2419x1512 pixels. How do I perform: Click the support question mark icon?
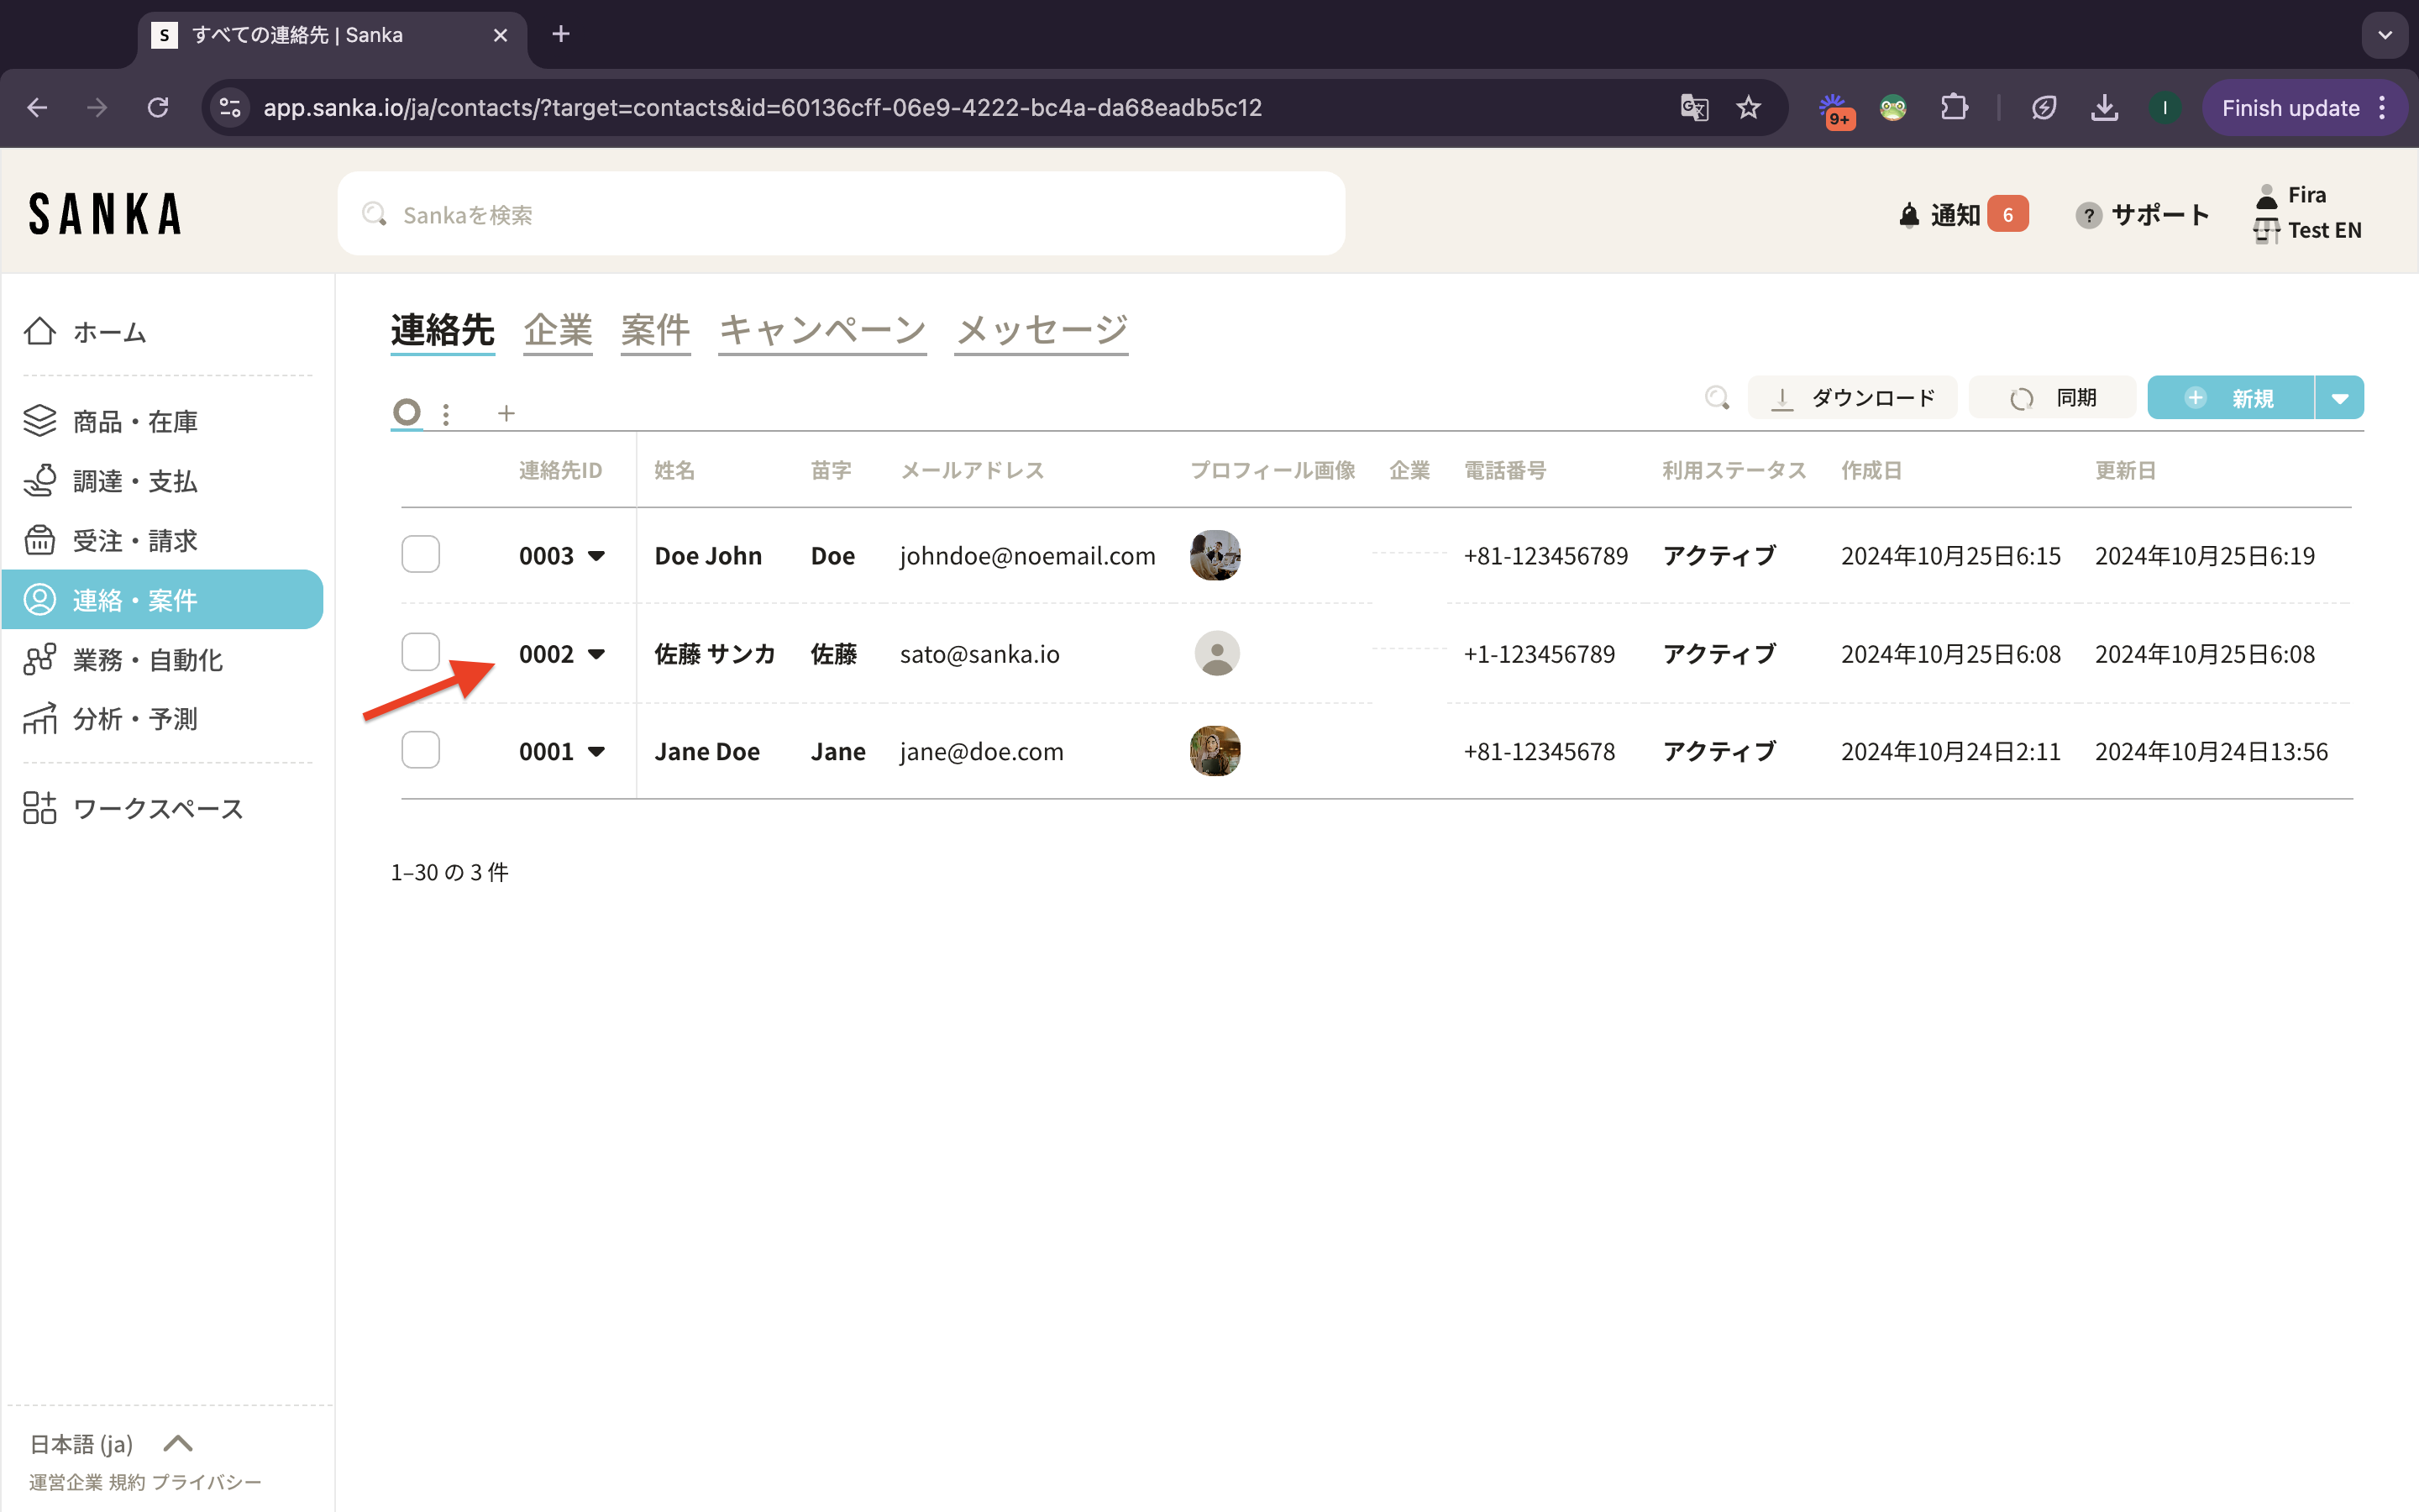coord(2087,215)
